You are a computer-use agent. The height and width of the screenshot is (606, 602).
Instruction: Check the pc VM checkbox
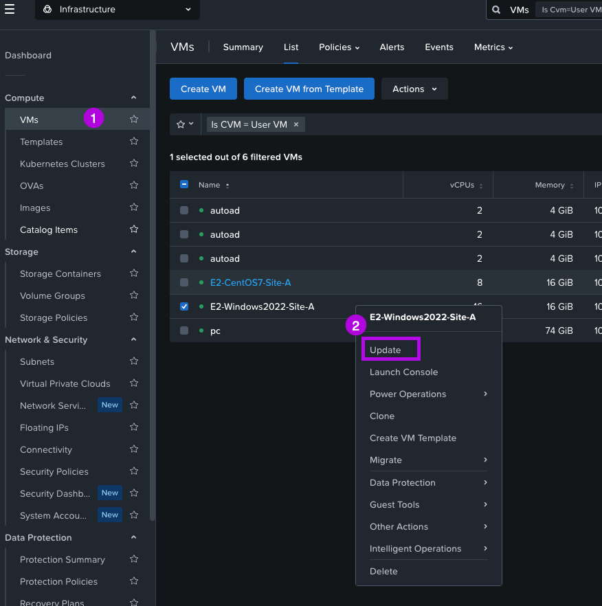tap(184, 330)
